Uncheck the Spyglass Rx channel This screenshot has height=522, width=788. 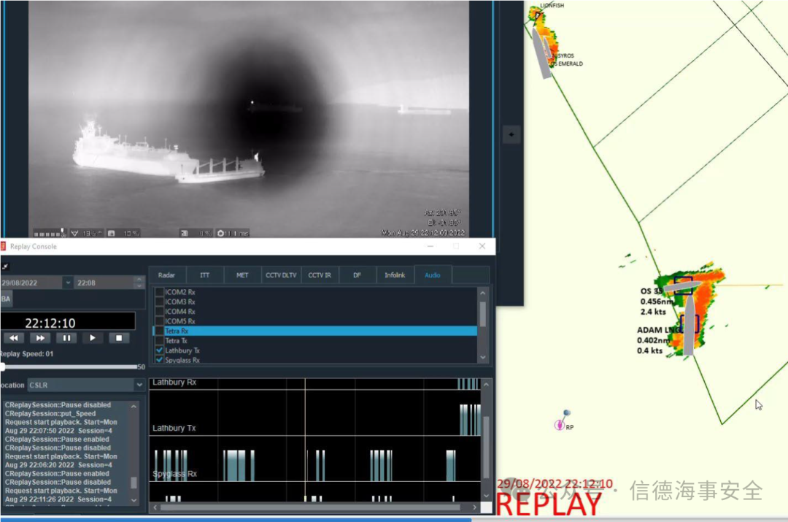click(159, 360)
